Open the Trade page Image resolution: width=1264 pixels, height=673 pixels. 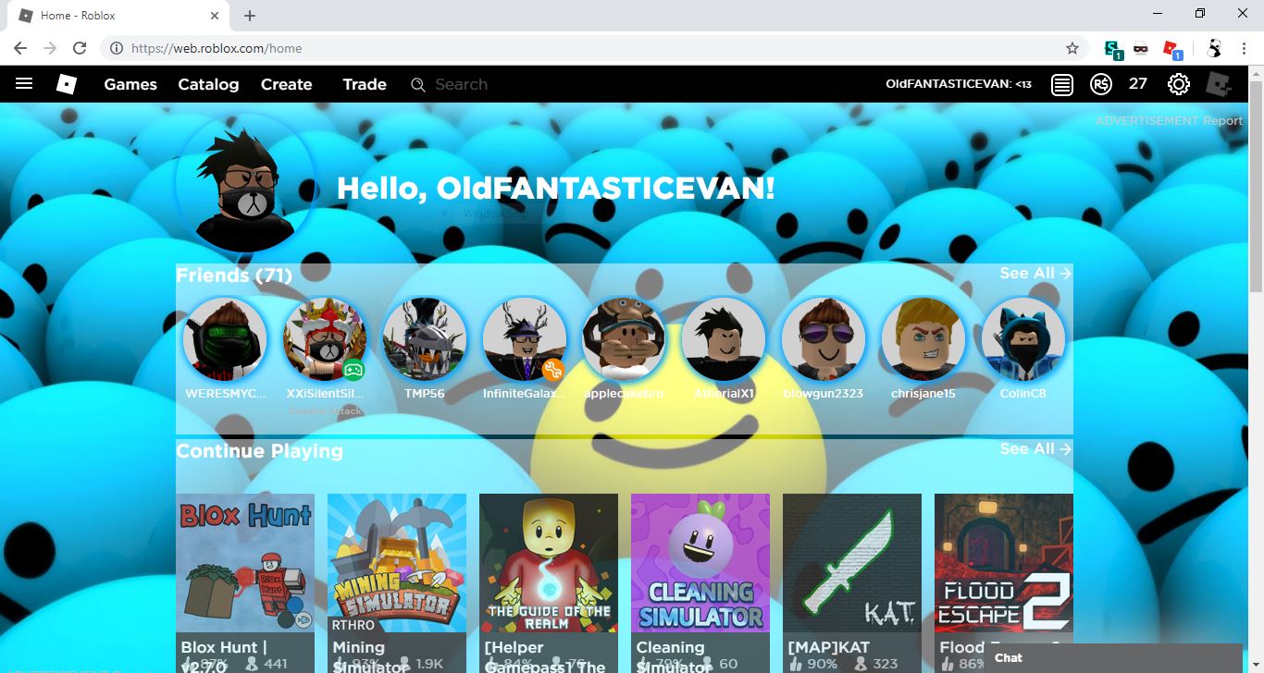click(x=365, y=84)
